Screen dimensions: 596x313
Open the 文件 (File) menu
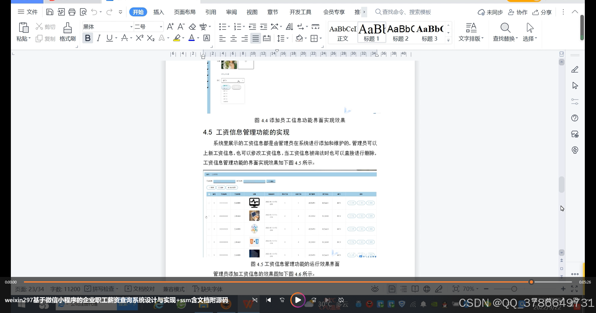coord(28,12)
